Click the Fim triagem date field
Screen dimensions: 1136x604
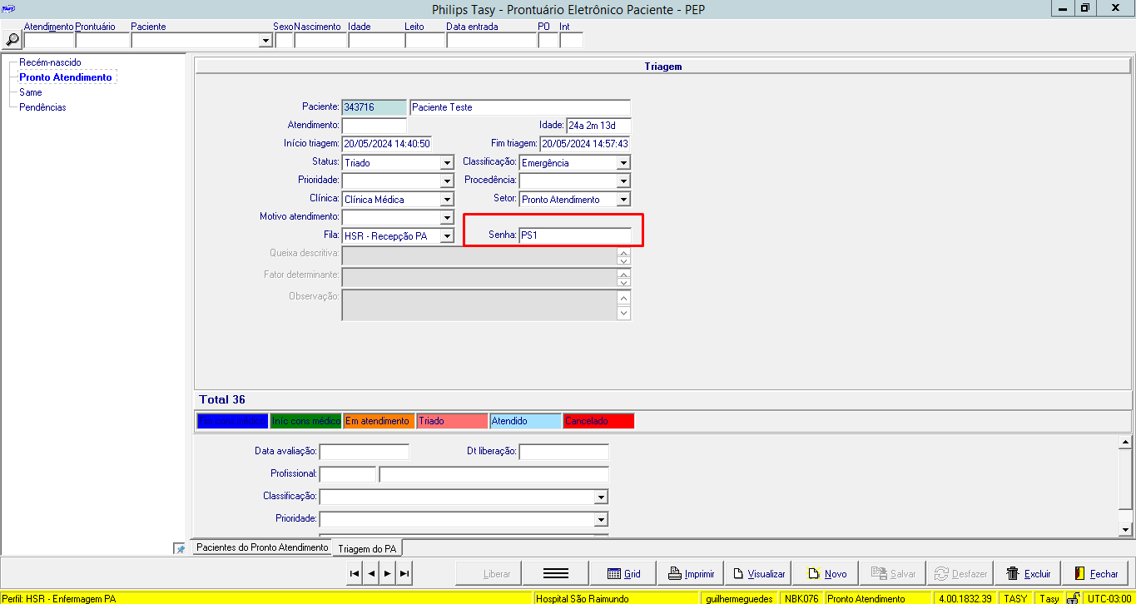(585, 144)
